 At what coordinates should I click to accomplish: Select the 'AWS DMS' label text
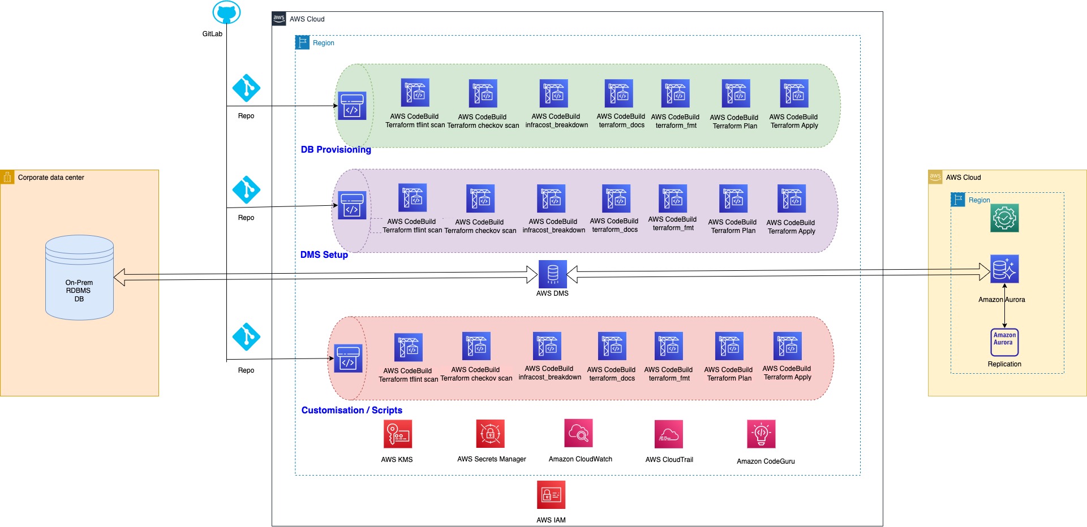[x=552, y=293]
